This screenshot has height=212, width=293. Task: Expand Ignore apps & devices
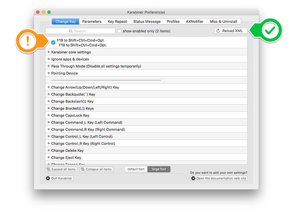(49, 59)
